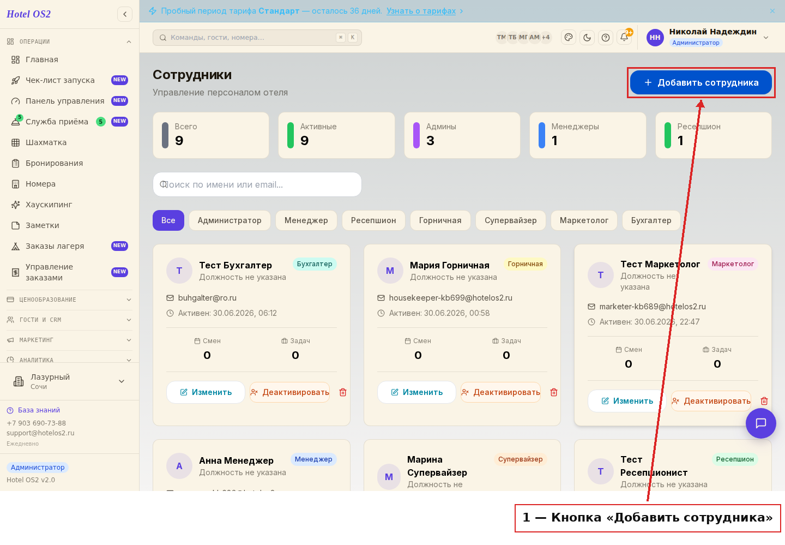Open Главная in the sidebar
Screen dimensions: 785x545
70,59
